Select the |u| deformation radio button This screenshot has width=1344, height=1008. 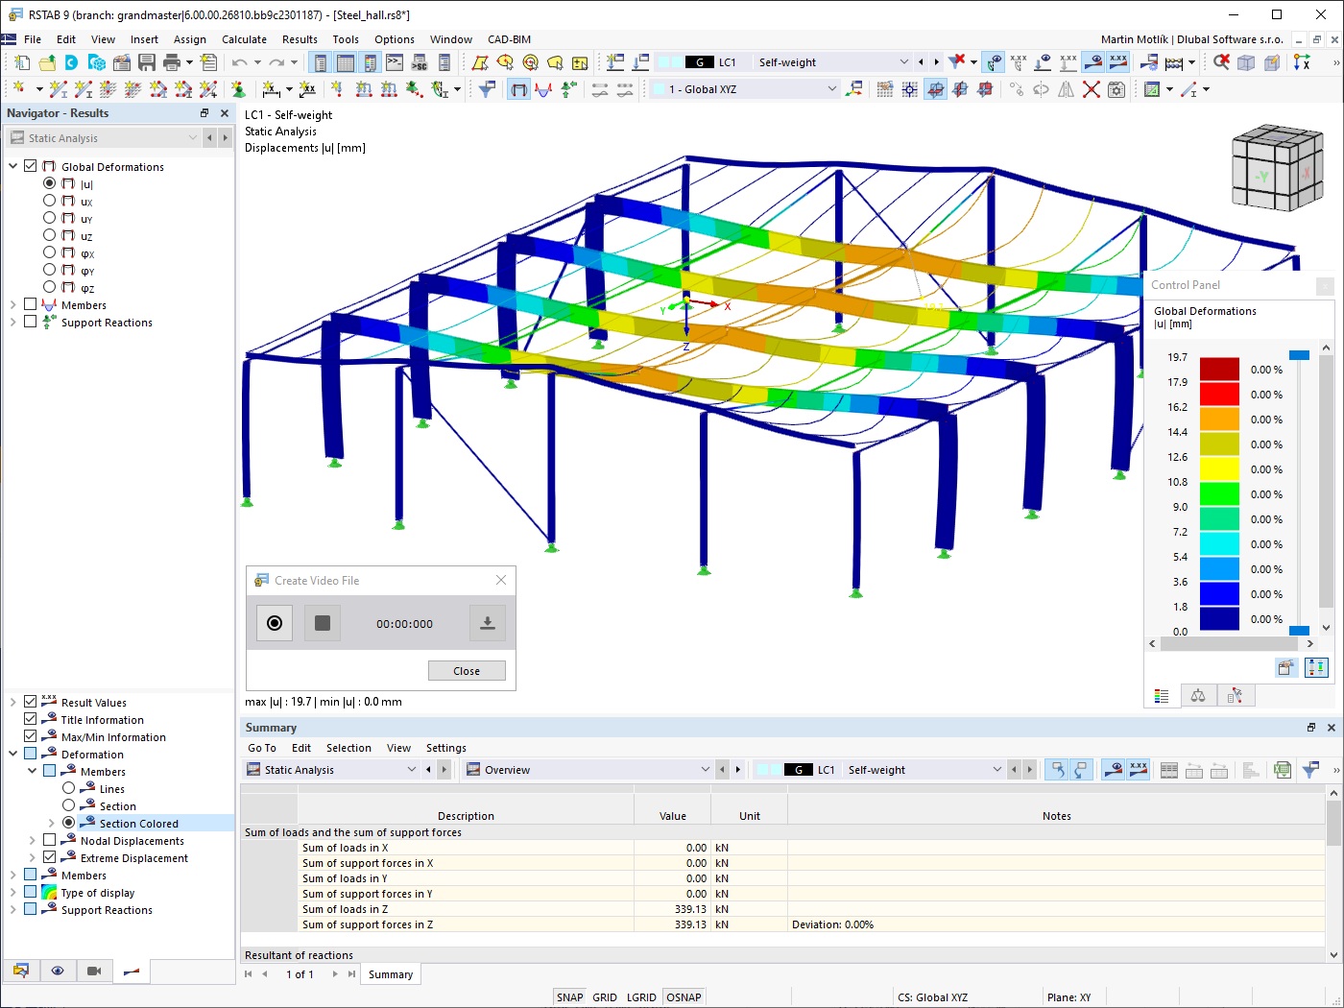pyautogui.click(x=50, y=183)
